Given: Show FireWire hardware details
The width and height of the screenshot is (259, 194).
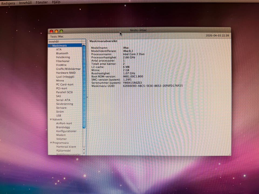Looking at the screenshot, I should click(x=61, y=65).
